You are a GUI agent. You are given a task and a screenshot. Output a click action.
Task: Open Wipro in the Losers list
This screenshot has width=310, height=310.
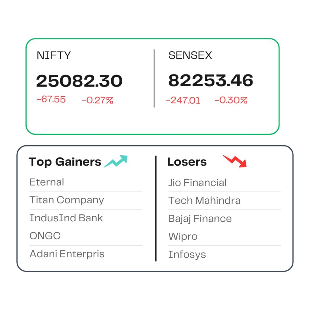pyautogui.click(x=183, y=237)
